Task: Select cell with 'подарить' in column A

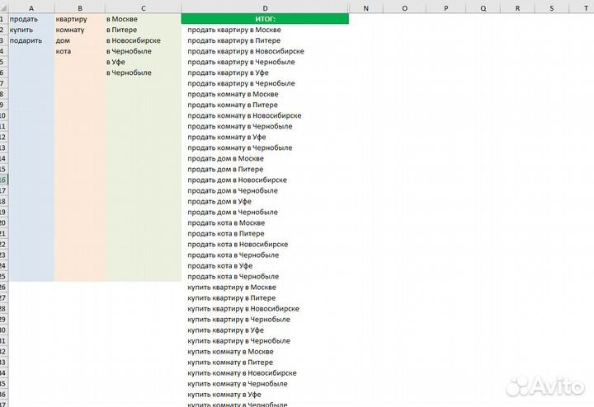Action: (31, 40)
